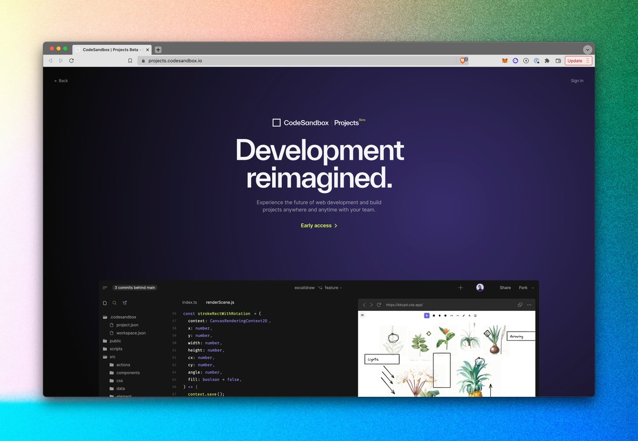Open the MetaMask fox extension

click(505, 61)
